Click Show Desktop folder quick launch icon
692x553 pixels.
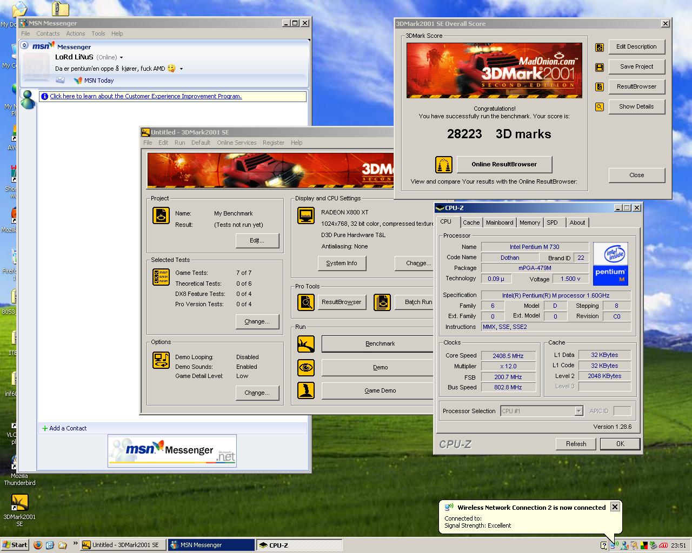62,545
